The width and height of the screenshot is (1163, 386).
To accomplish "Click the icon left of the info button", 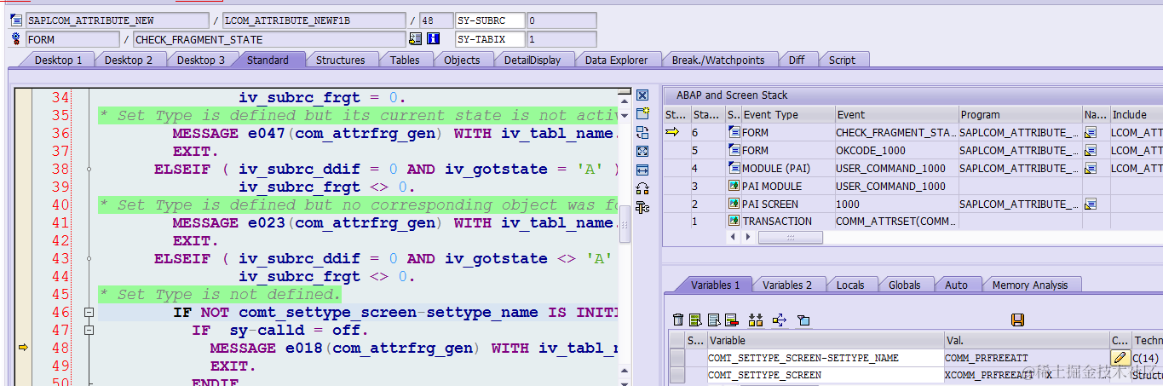I will click(x=416, y=39).
